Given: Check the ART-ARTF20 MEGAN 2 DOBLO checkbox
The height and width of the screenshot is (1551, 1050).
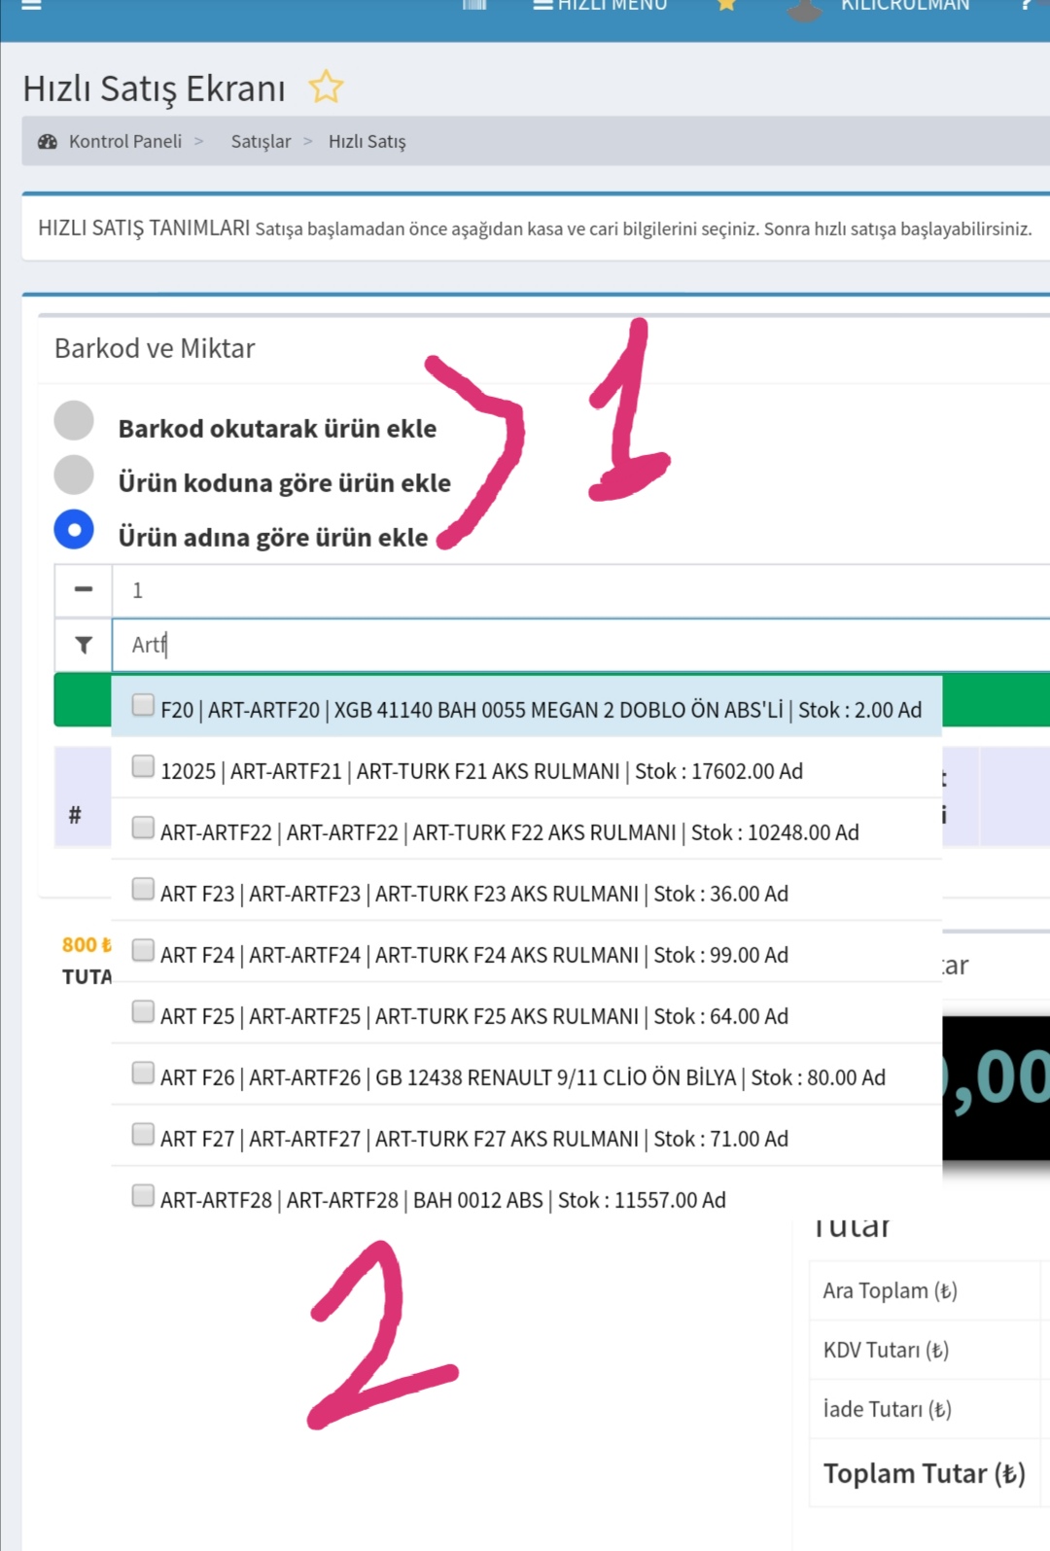Looking at the screenshot, I should coord(143,705).
